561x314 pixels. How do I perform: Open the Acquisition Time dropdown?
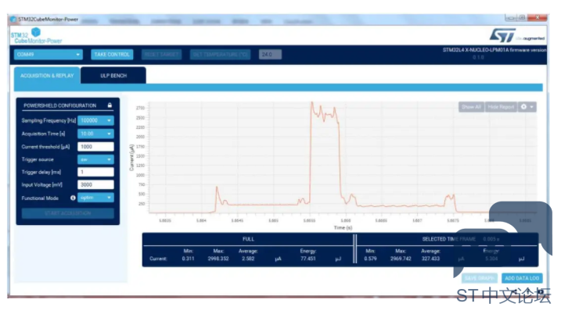coord(95,134)
